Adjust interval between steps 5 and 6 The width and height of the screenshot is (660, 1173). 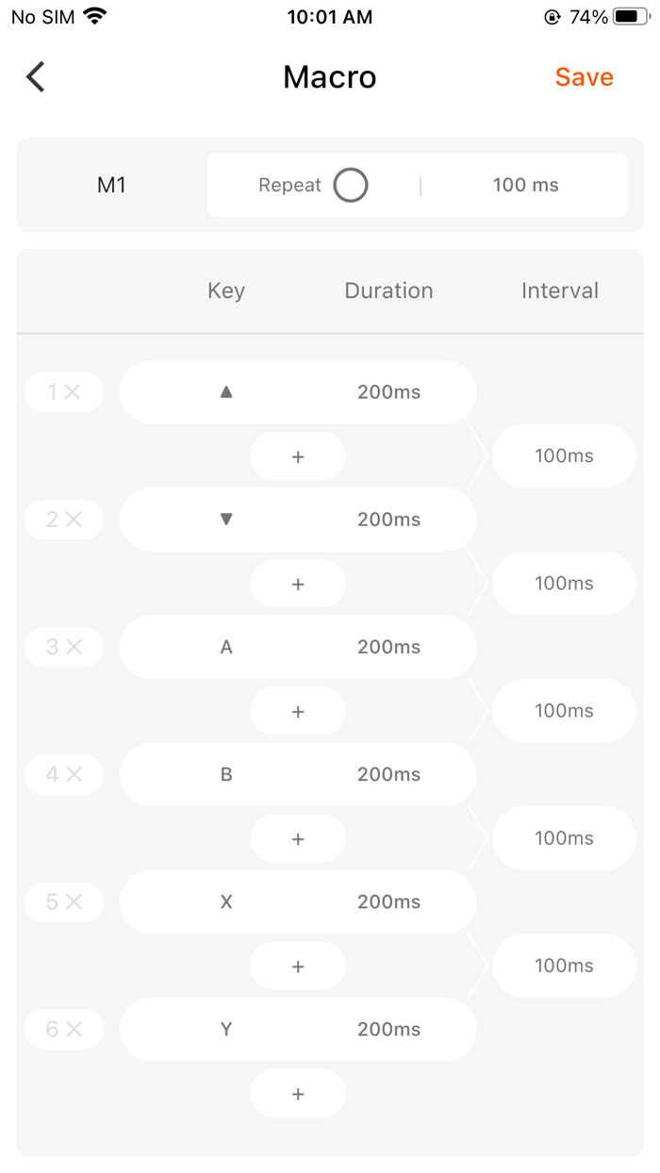564,966
